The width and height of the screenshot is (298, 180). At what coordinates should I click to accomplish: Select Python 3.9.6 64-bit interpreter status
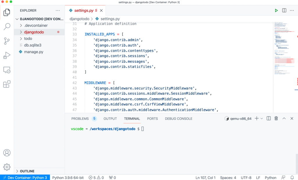68,178
